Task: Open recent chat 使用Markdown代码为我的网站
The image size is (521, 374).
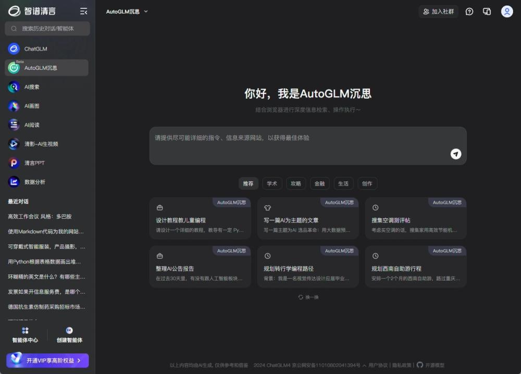Action: coord(47,231)
